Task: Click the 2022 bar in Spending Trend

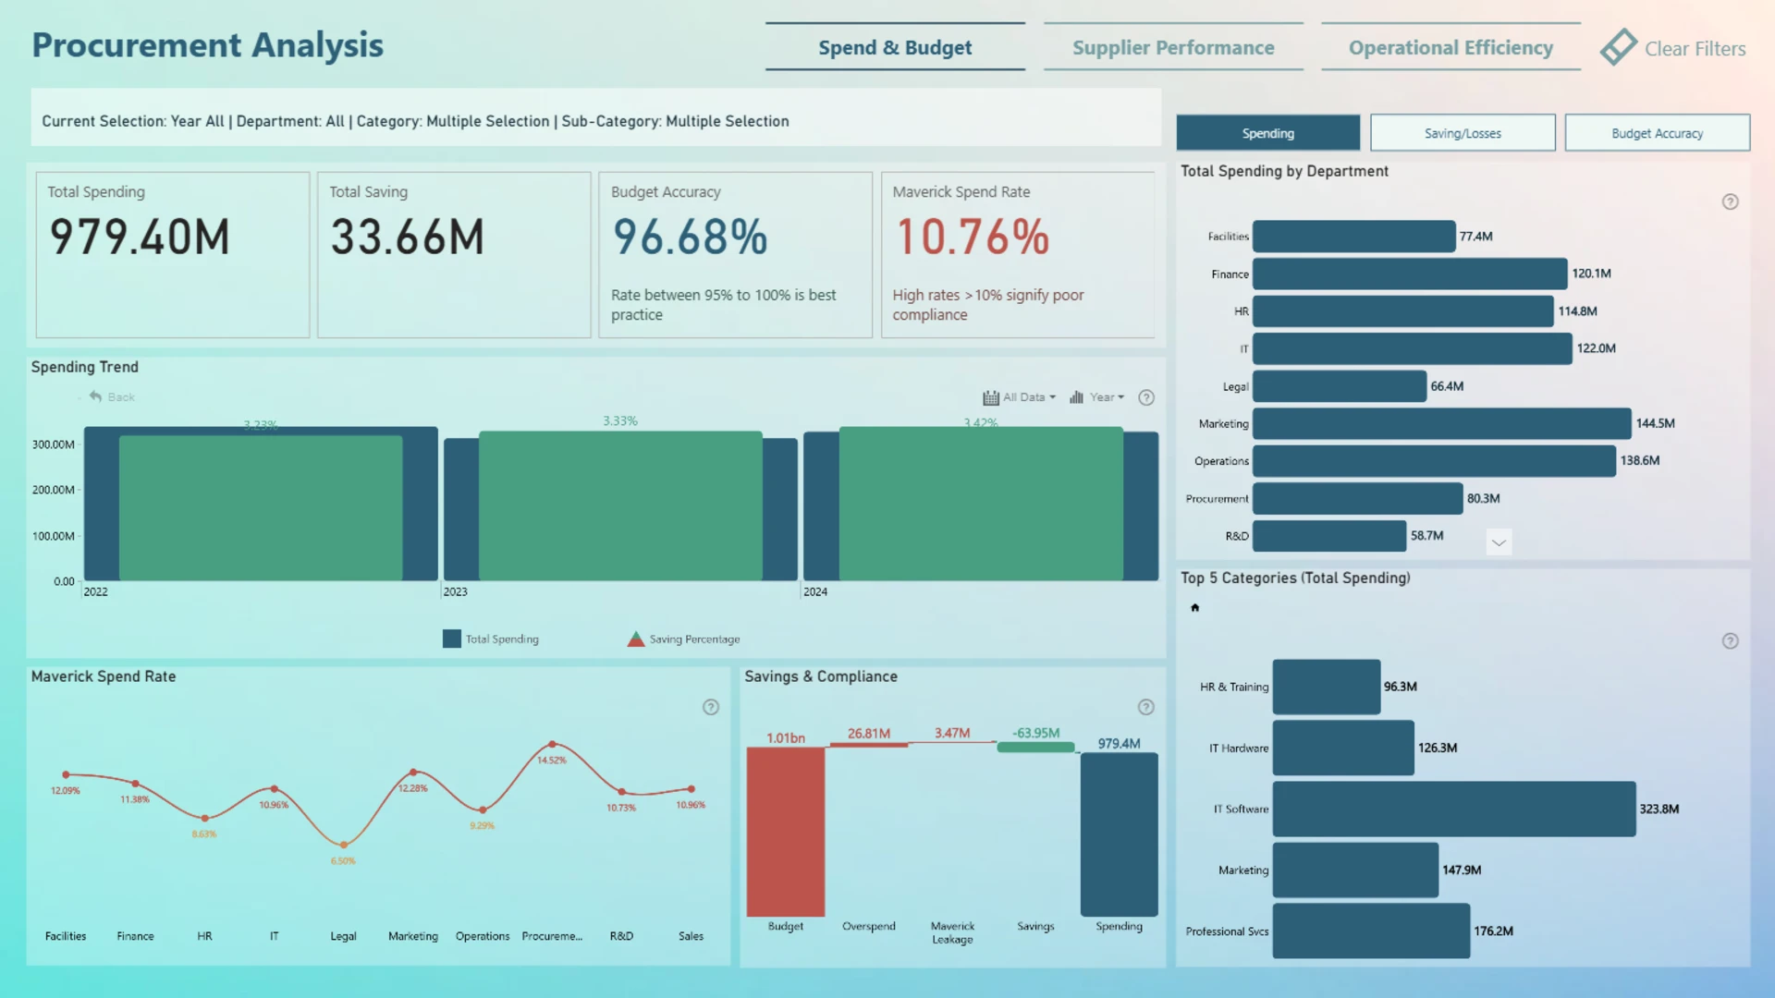Action: (261, 504)
